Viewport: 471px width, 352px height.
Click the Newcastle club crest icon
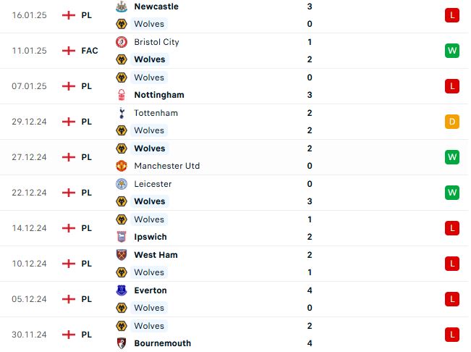click(x=122, y=7)
